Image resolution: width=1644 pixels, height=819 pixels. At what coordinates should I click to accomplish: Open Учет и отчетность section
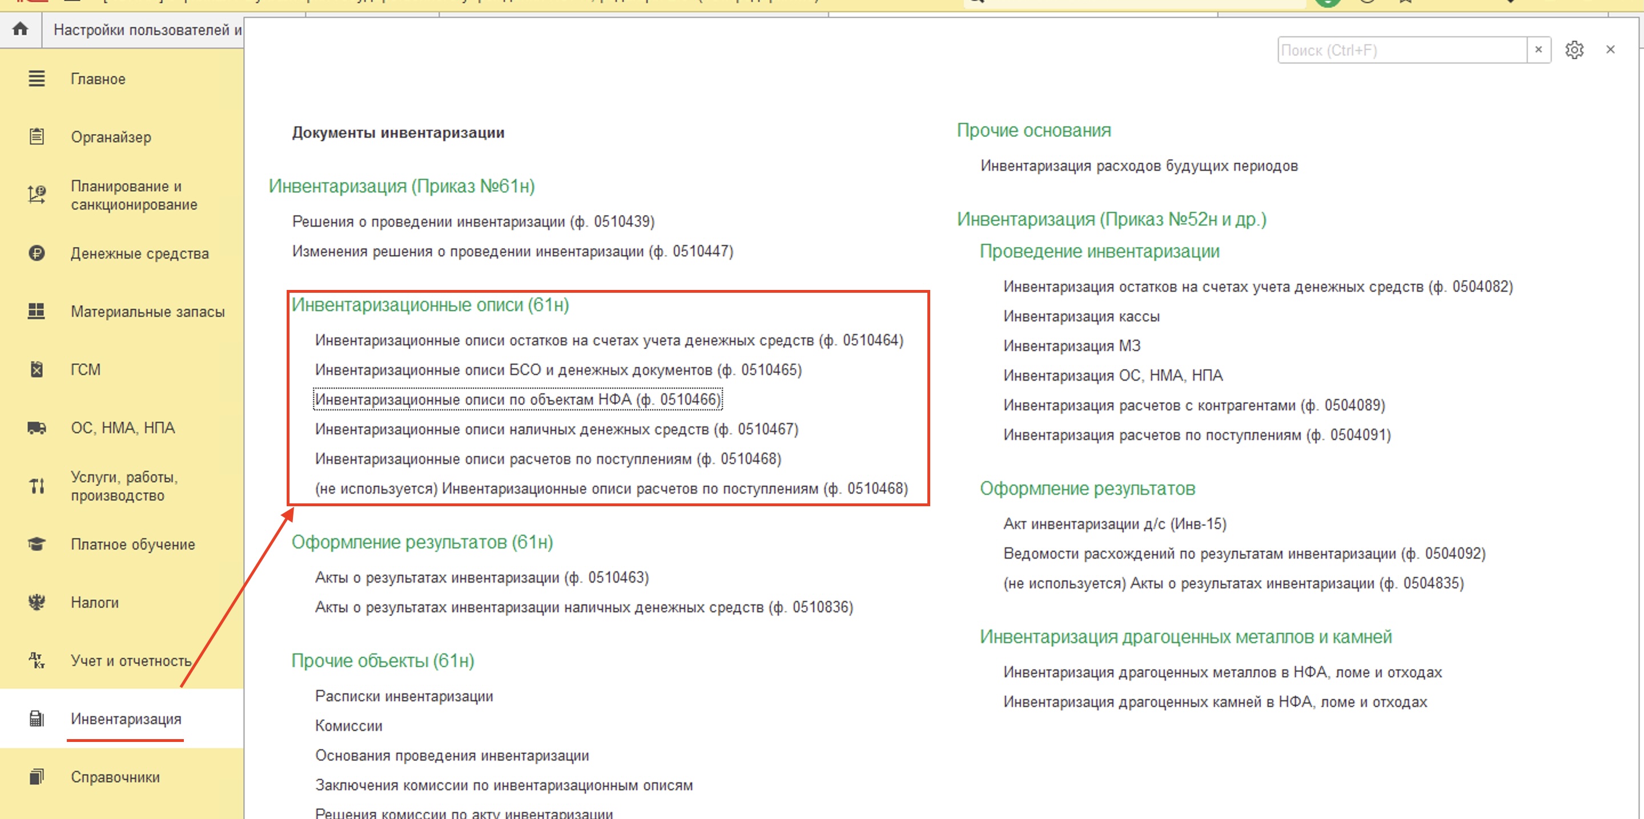pos(131,661)
